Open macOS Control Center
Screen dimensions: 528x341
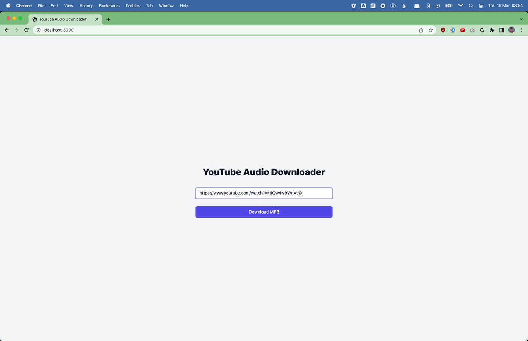480,6
